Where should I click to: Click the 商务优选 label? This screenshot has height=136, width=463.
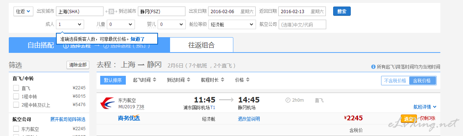pyautogui.click(x=129, y=118)
